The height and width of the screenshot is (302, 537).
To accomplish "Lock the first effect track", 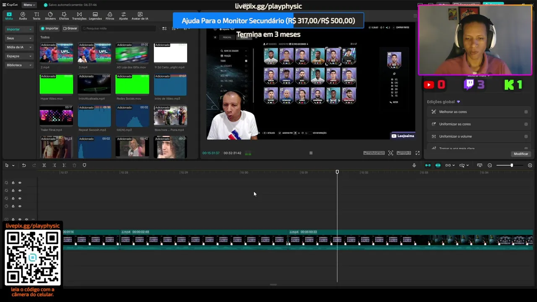I will [x=13, y=183].
